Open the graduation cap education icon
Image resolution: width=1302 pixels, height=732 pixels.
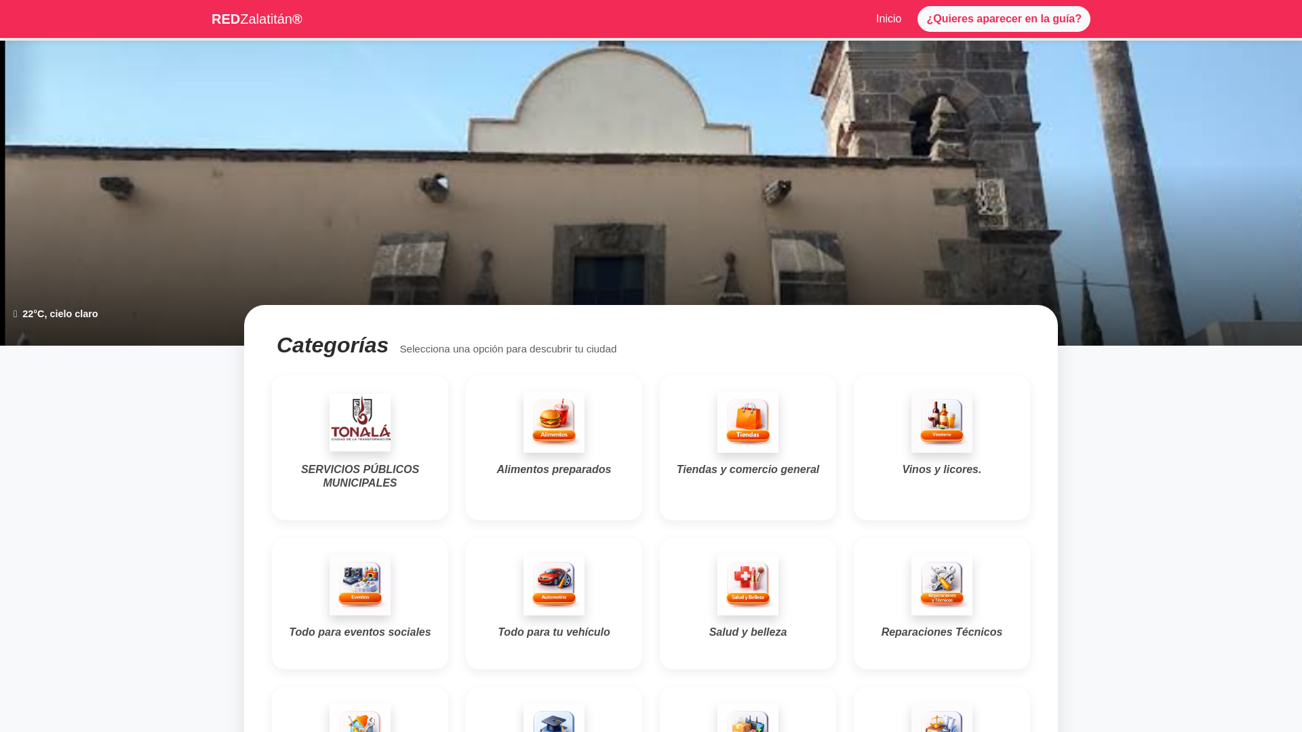tap(553, 720)
